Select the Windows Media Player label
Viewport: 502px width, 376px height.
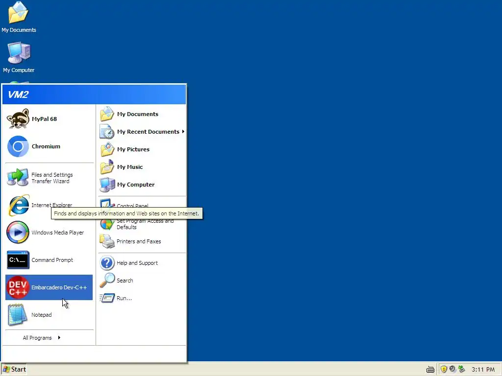click(x=58, y=233)
